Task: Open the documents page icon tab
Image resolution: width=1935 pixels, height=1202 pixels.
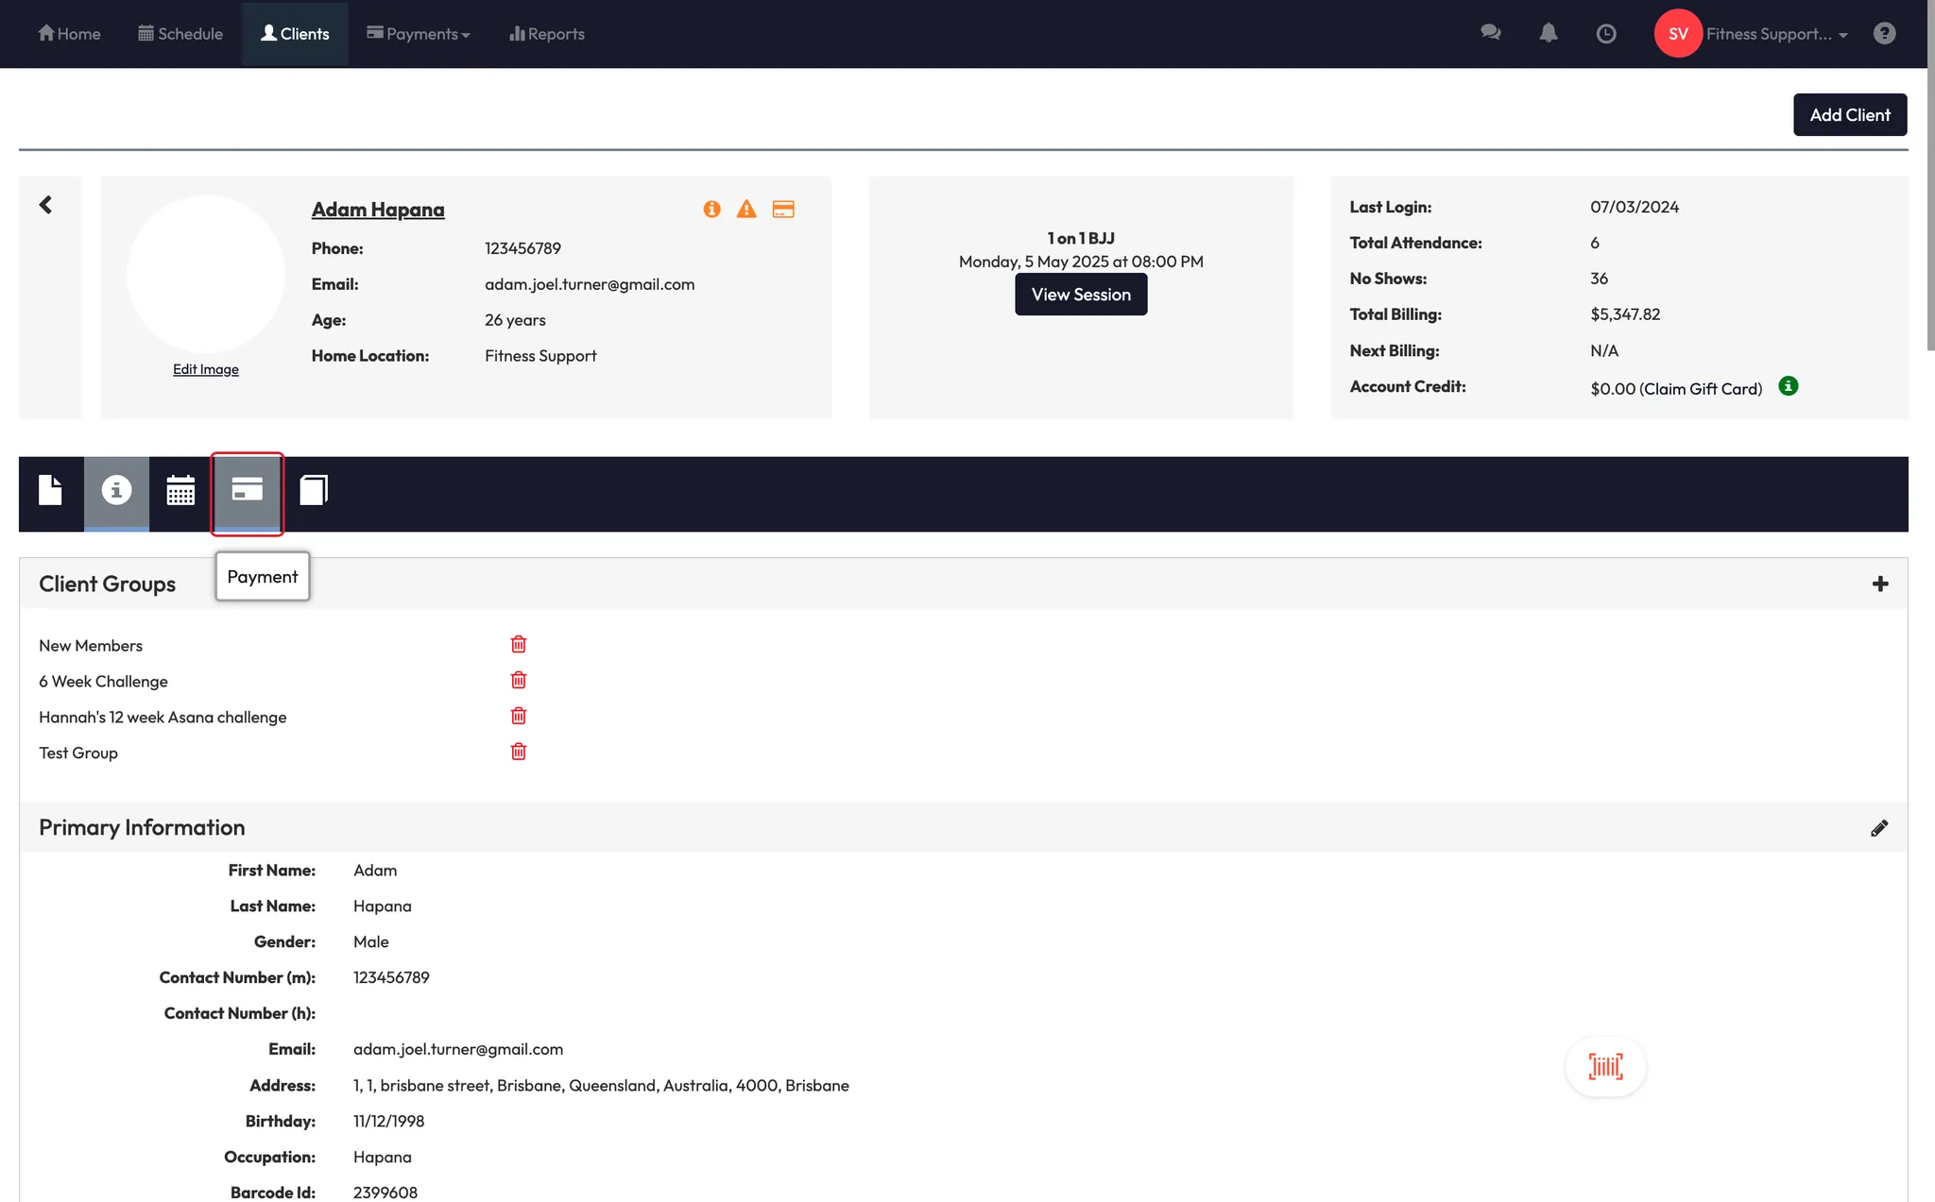Action: [50, 490]
